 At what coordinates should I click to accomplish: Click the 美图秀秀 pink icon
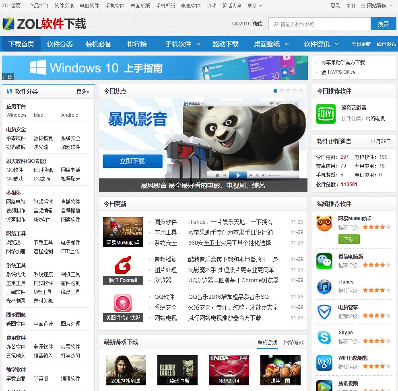click(x=123, y=303)
